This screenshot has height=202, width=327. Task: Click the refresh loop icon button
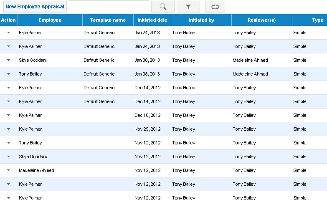click(215, 7)
